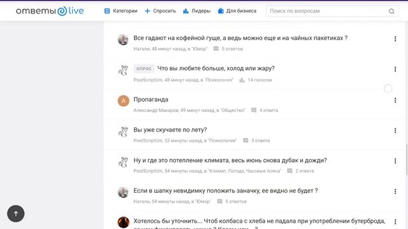Image resolution: width=408 pixels, height=229 pixels.
Task: Open options menu for холод или жару poll
Action: pos(395,69)
